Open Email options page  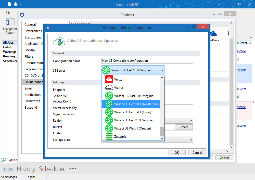point(29,88)
